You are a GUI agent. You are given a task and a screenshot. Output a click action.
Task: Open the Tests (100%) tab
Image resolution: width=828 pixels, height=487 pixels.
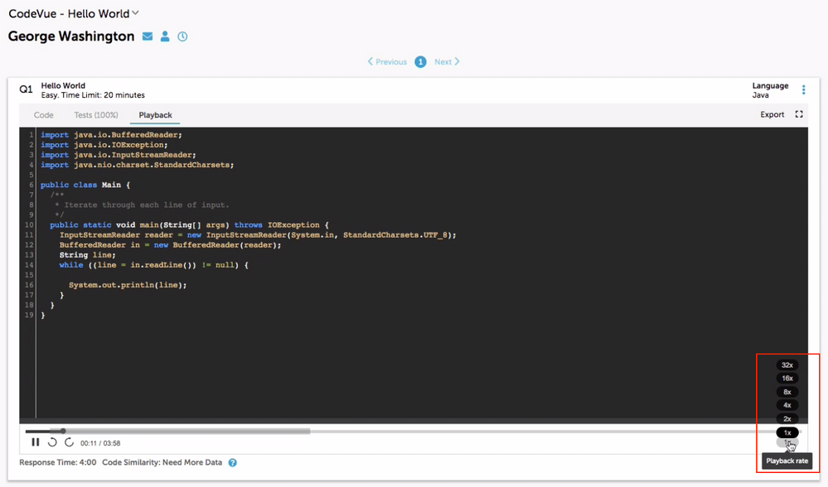(x=96, y=115)
